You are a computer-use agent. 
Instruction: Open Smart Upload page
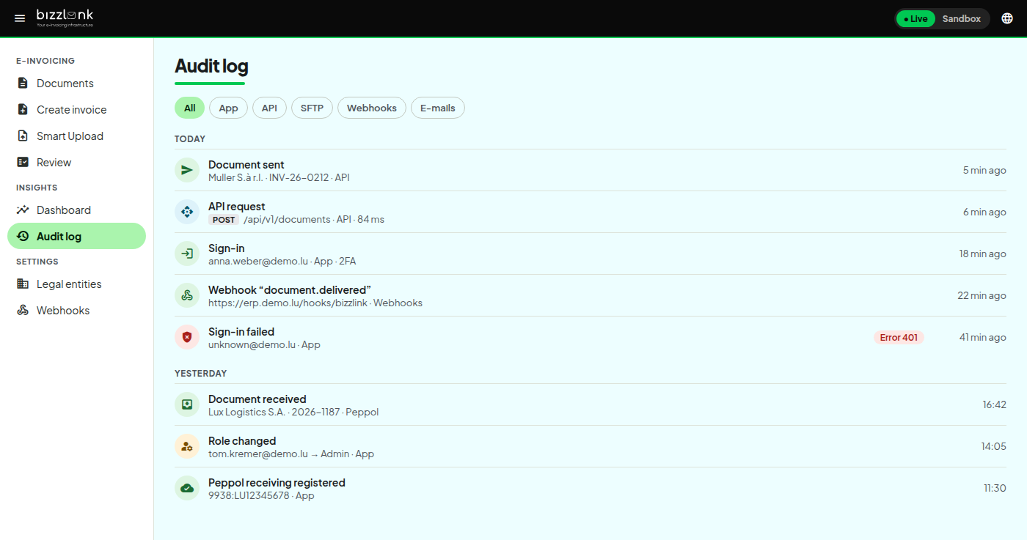point(76,136)
